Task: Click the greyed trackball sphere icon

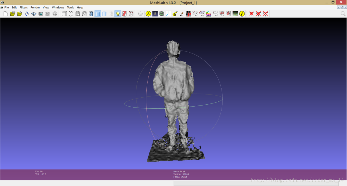Action: [140, 14]
